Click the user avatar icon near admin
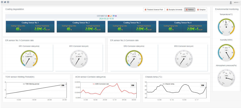This screenshot has width=241, height=108. [x=231, y=3]
